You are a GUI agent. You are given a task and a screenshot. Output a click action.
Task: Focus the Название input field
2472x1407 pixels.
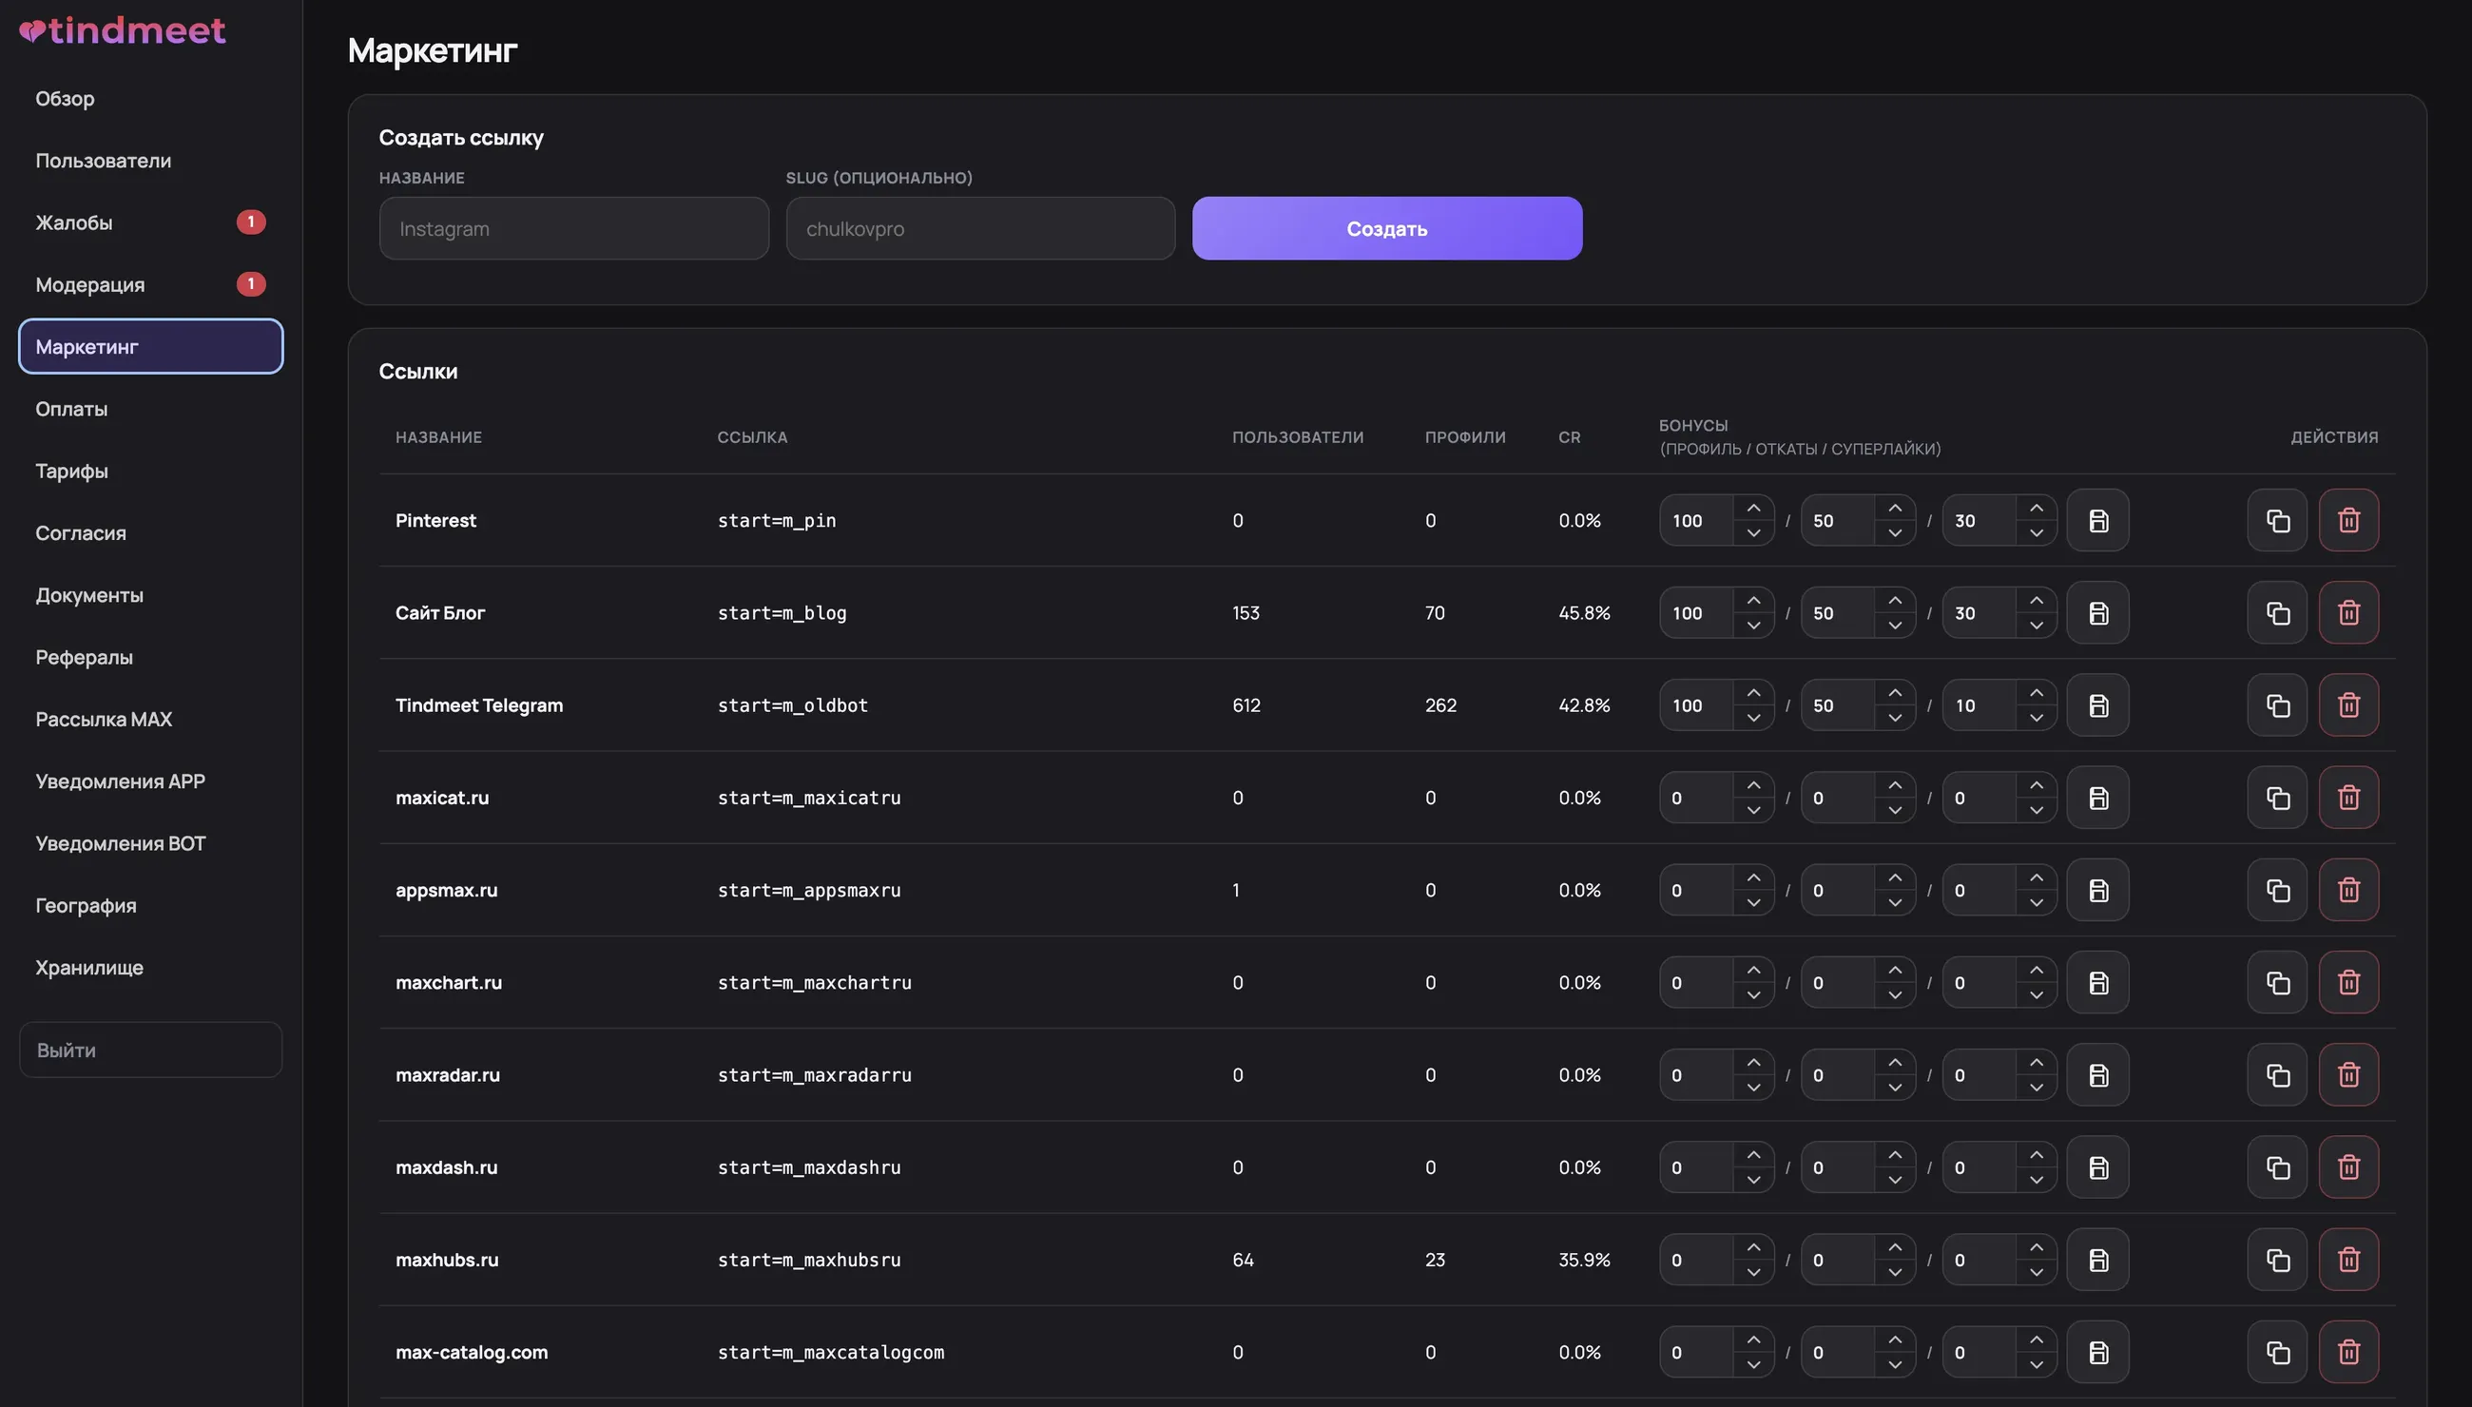[x=574, y=228]
